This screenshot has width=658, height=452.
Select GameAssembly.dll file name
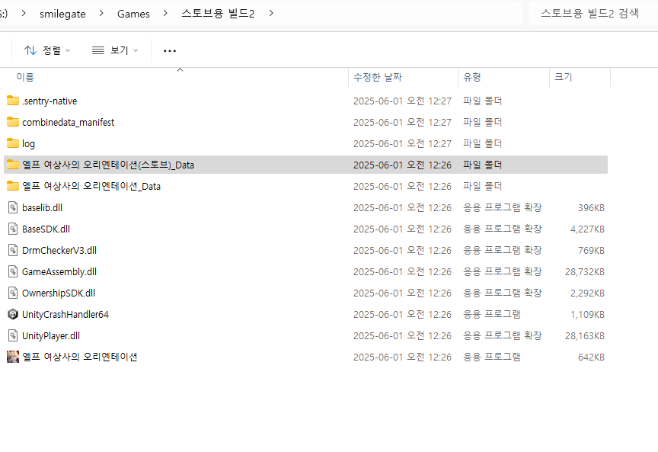pos(59,272)
